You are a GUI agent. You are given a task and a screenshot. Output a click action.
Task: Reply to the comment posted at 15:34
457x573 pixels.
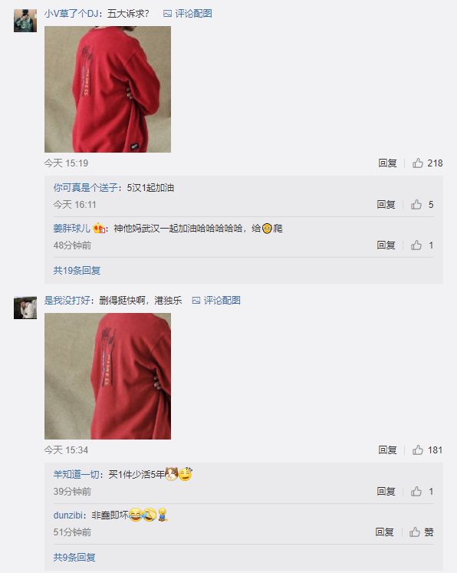387,450
